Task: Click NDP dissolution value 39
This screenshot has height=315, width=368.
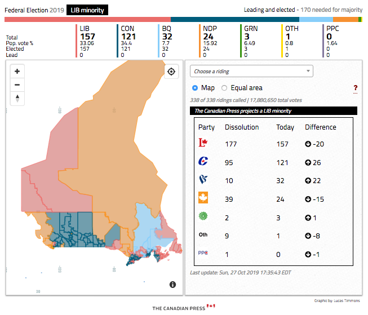Action: pos(229,199)
